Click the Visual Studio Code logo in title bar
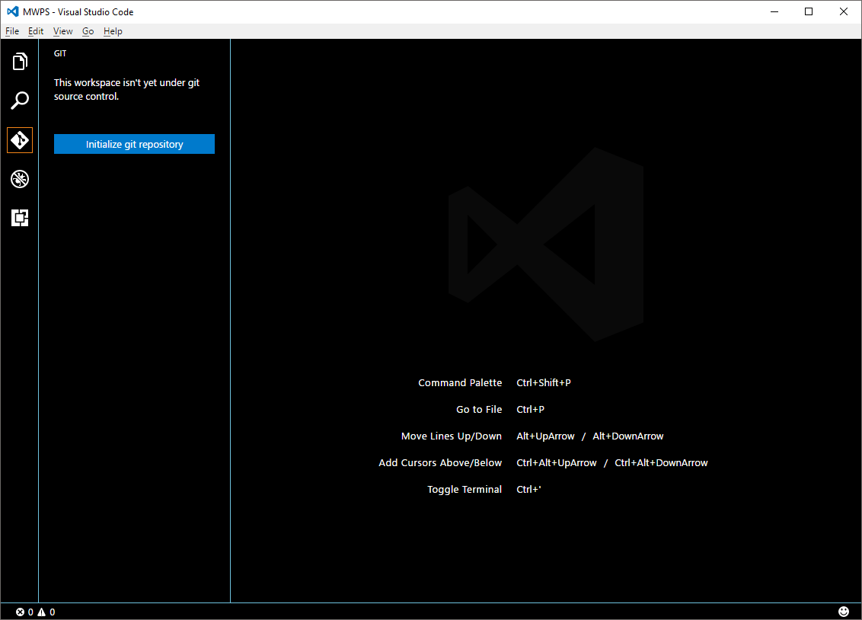The height and width of the screenshot is (620, 862). [13, 11]
